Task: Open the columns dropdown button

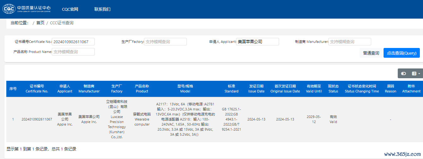Action: (x=416, y=74)
